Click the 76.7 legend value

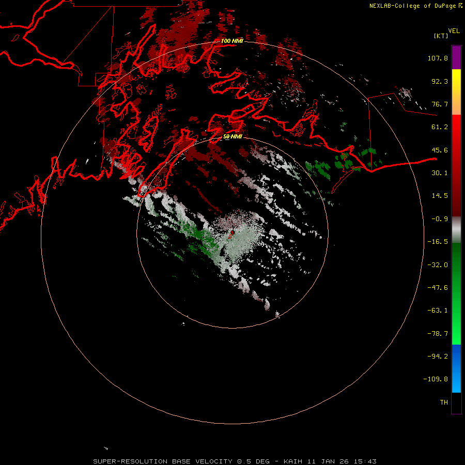point(440,104)
